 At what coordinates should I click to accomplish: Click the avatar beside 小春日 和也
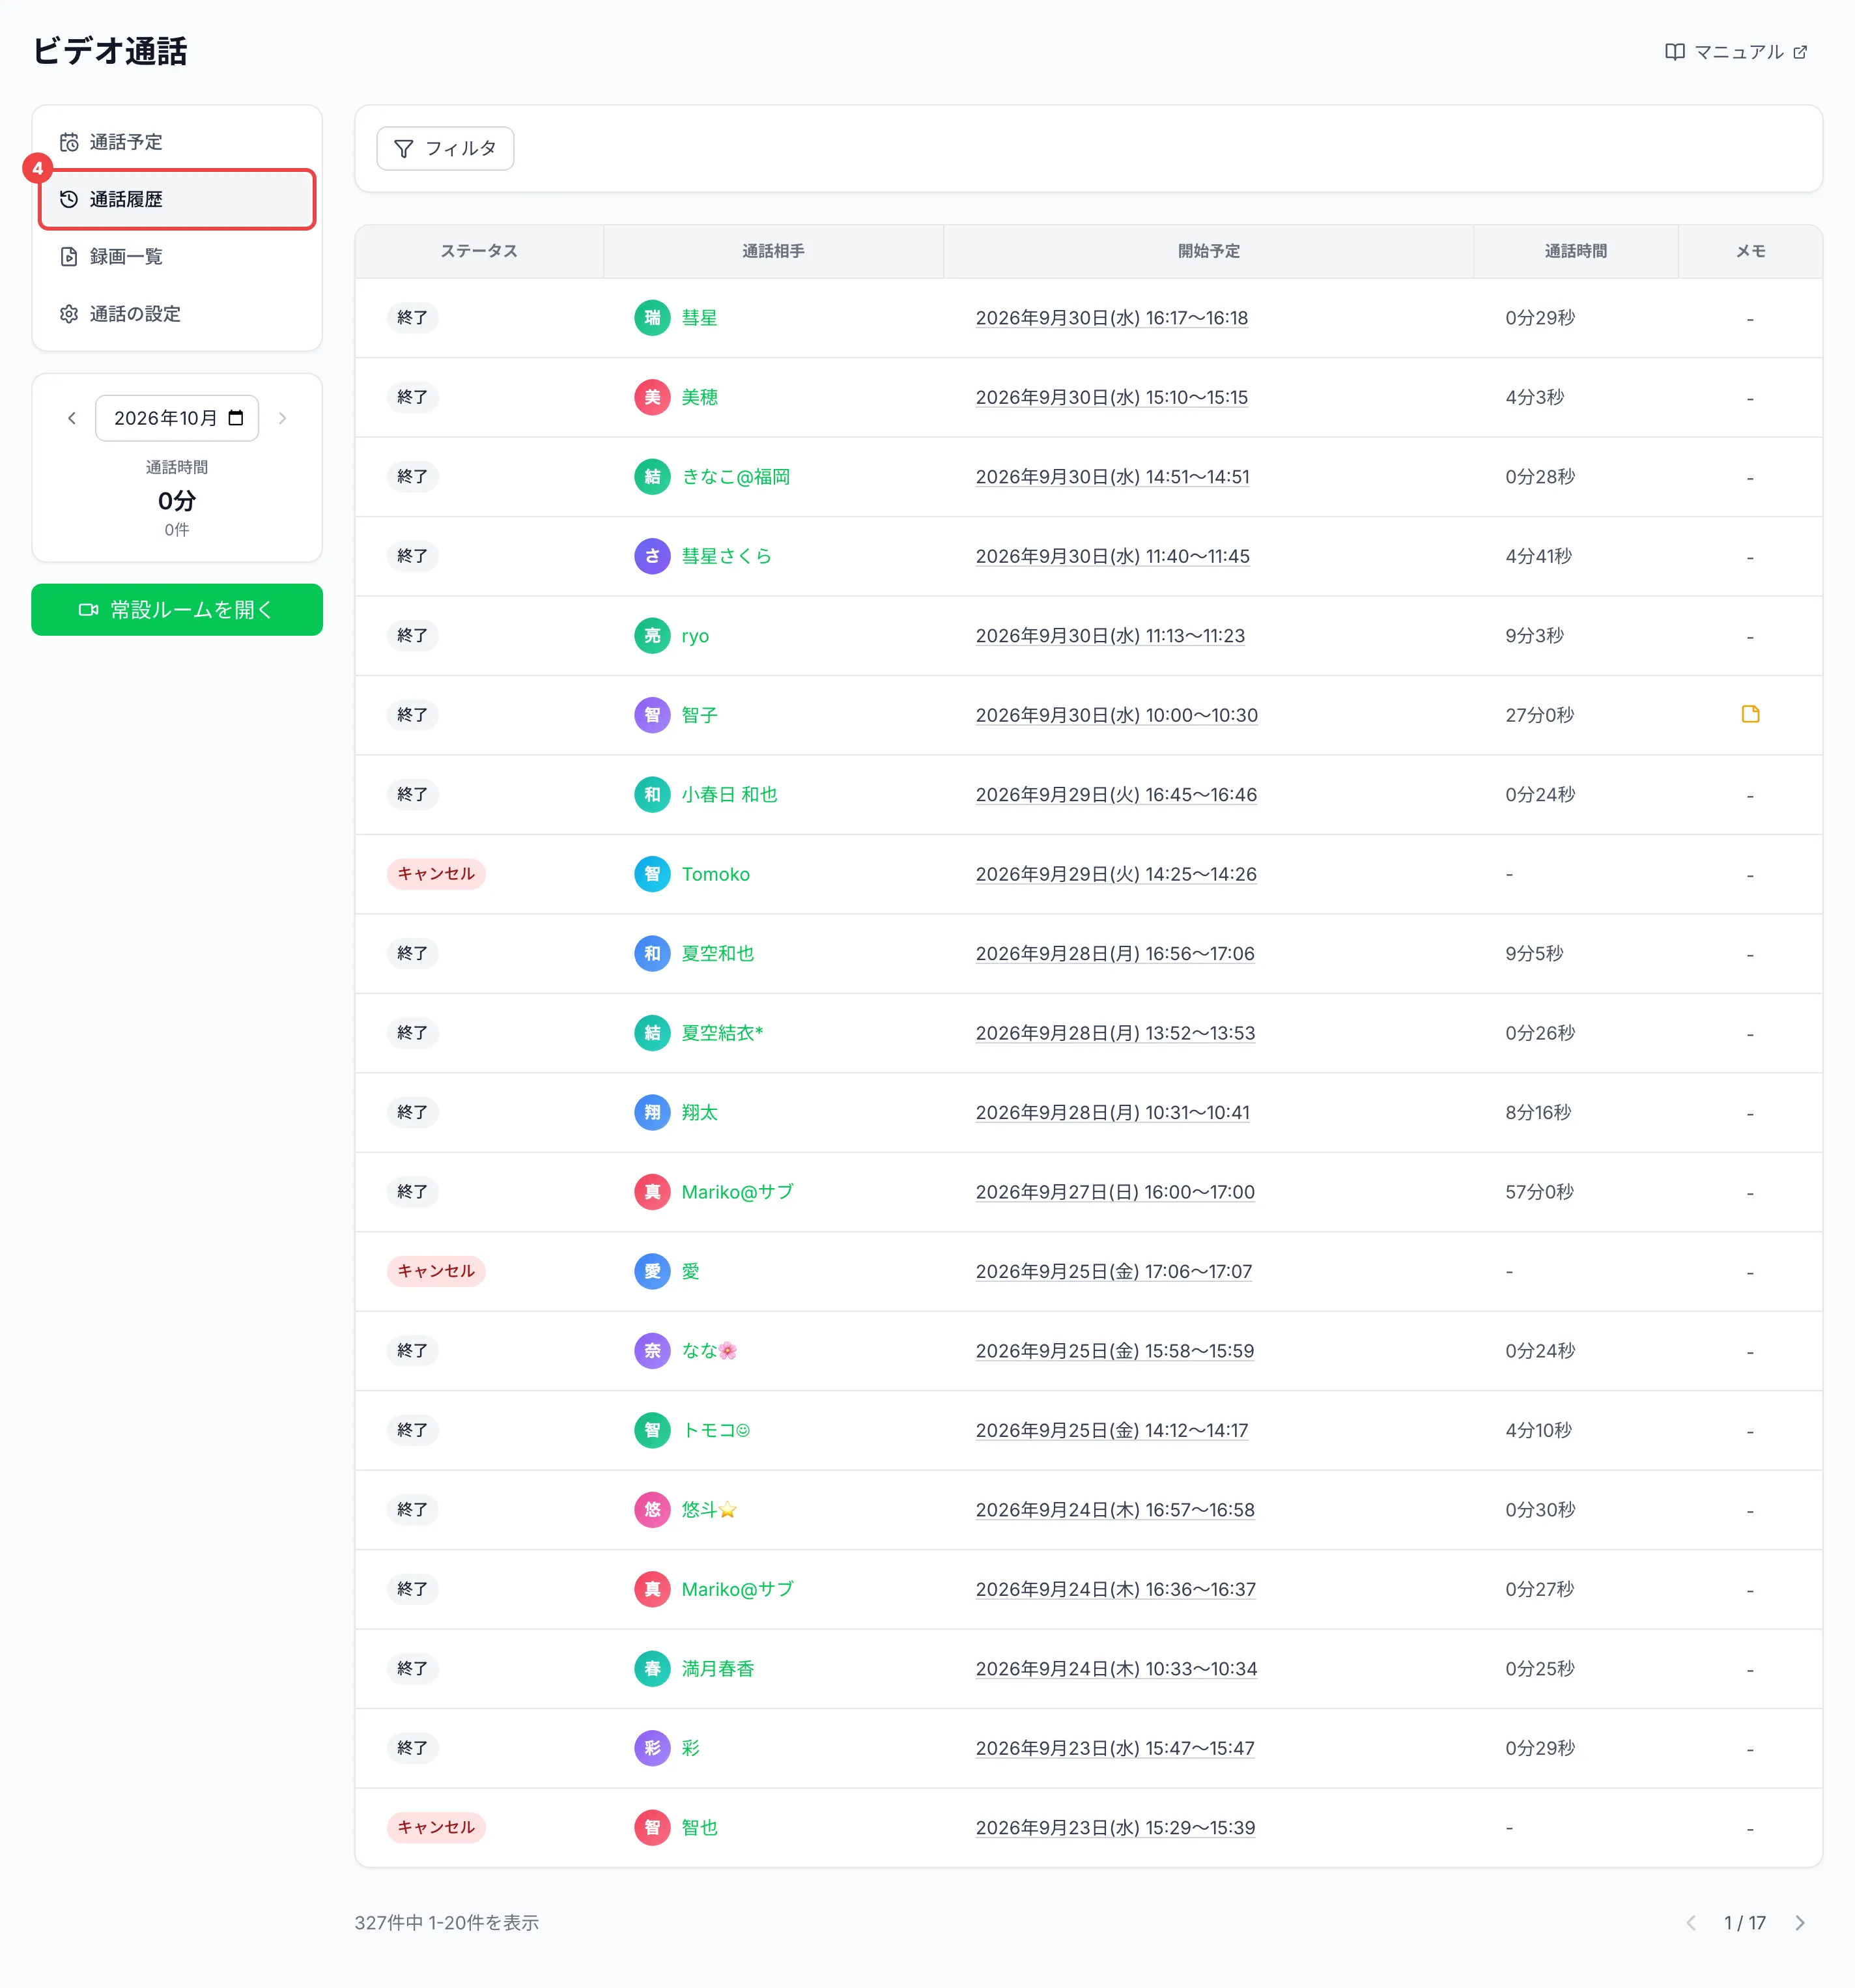[652, 795]
